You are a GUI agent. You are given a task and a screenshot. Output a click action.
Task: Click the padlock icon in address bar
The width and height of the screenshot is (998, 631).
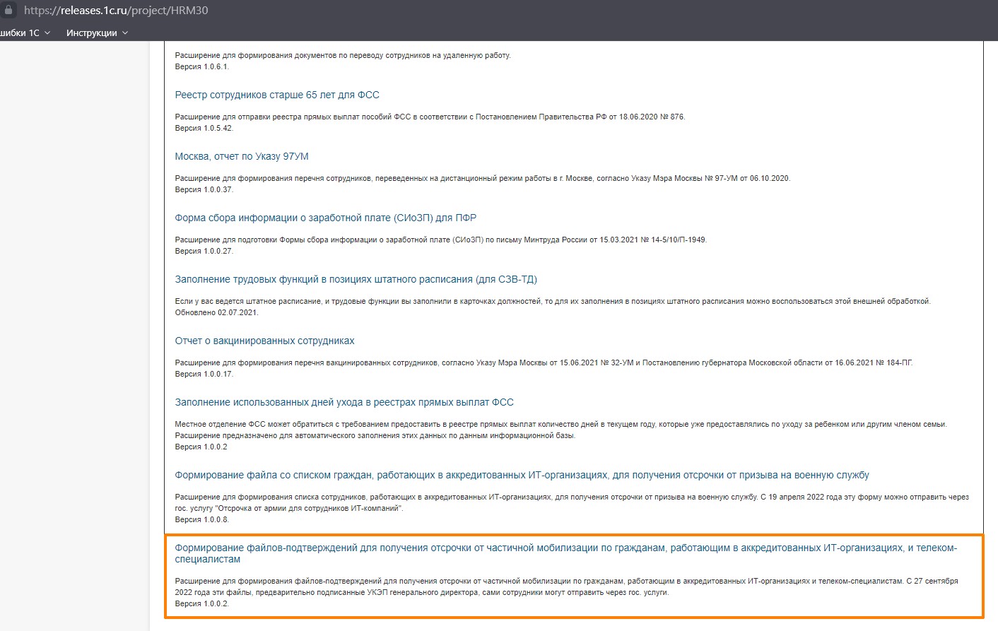point(8,11)
